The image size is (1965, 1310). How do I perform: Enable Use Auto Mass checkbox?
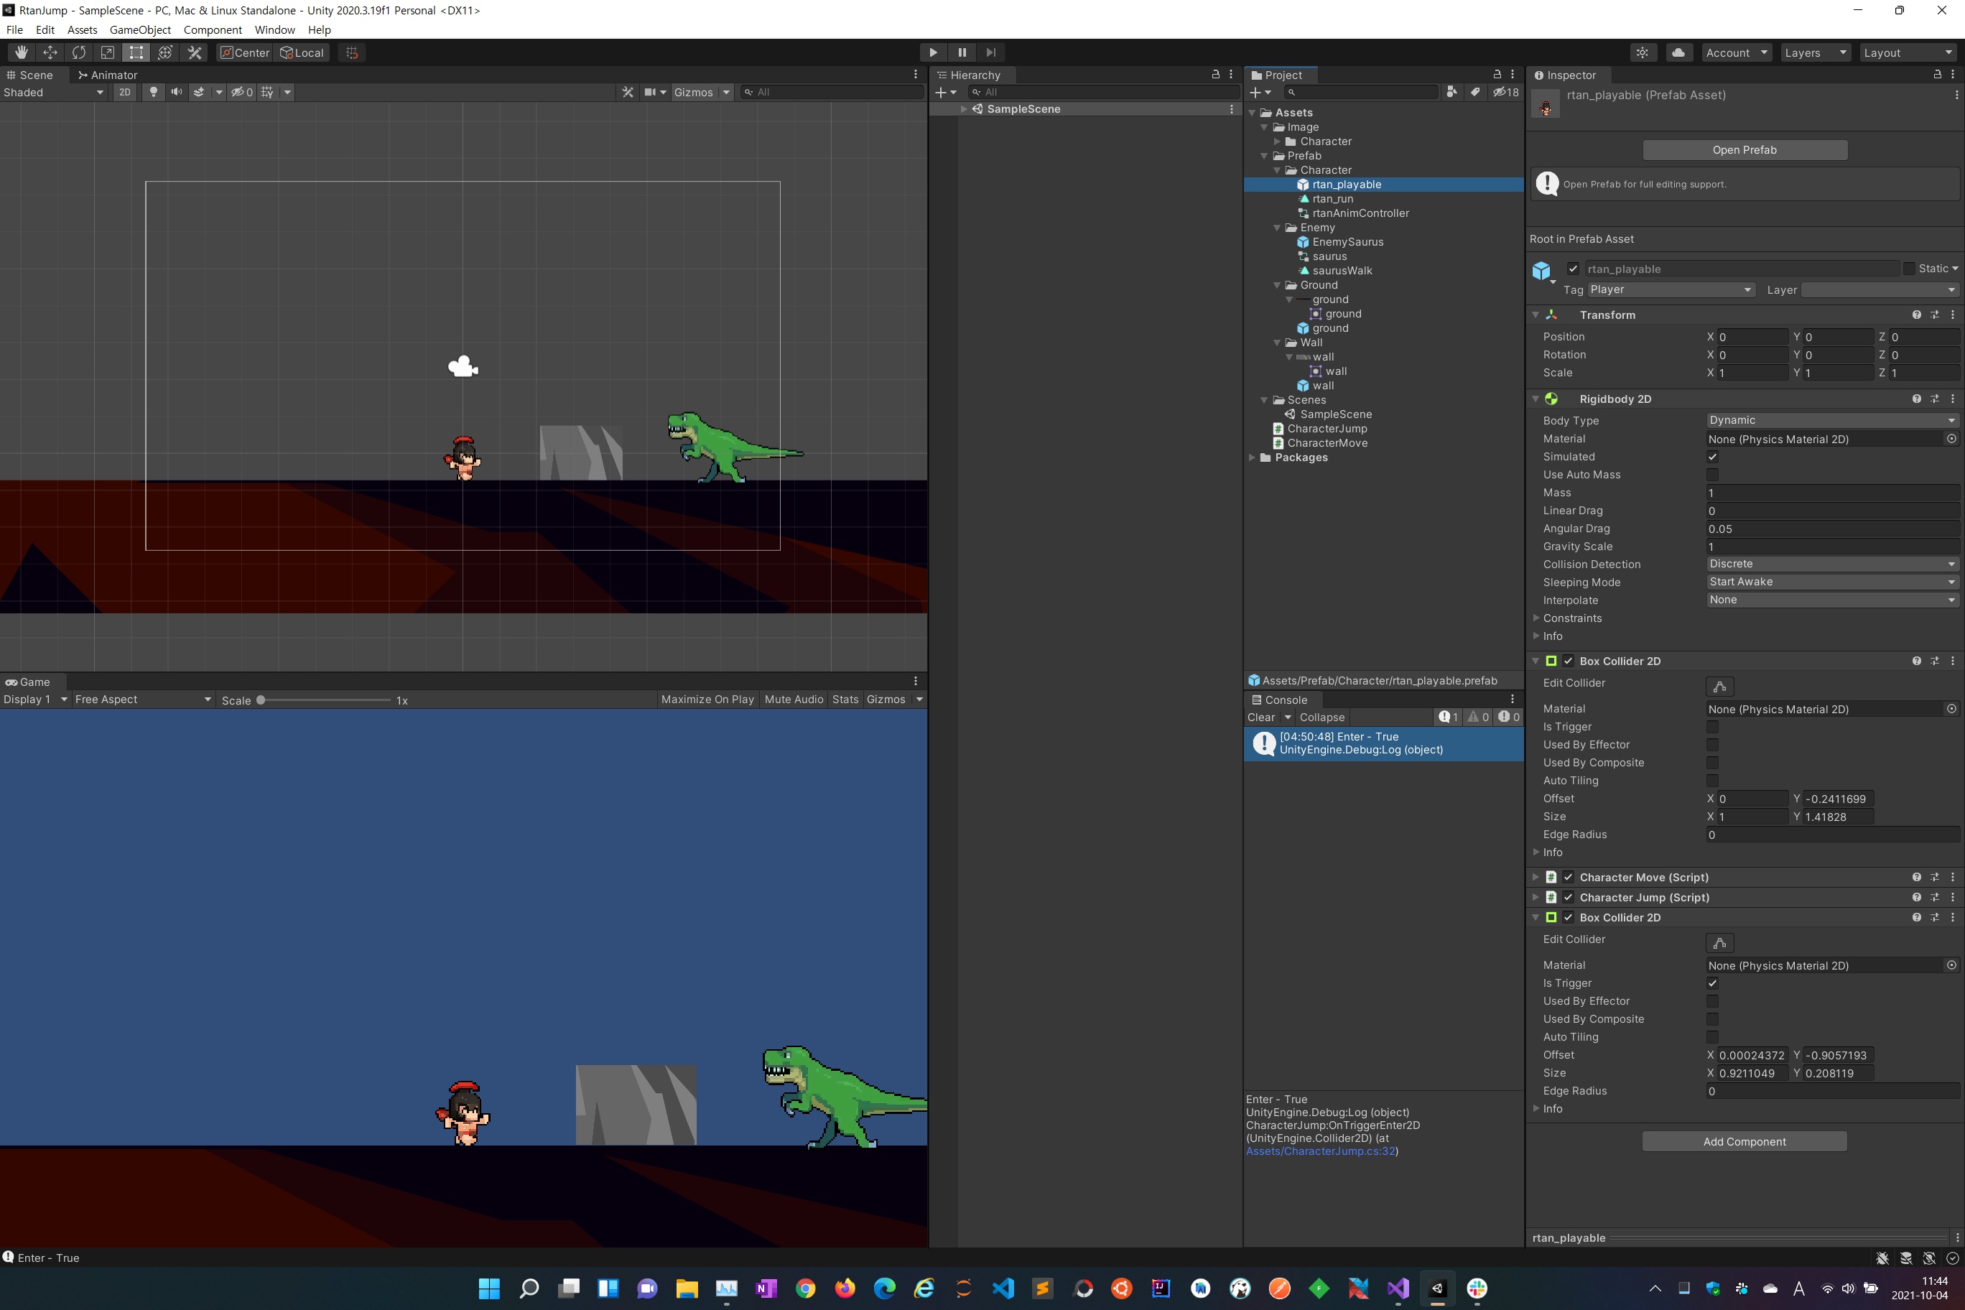point(1712,475)
